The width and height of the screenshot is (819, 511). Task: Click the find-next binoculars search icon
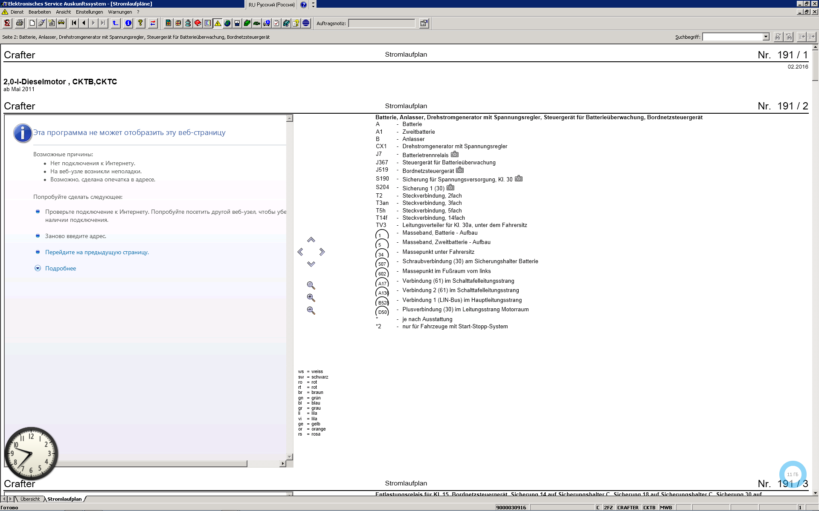778,37
